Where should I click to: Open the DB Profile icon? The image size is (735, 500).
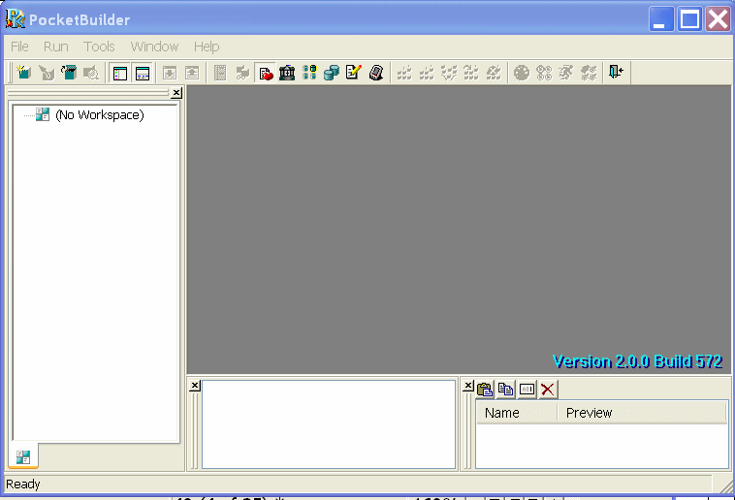[309, 73]
